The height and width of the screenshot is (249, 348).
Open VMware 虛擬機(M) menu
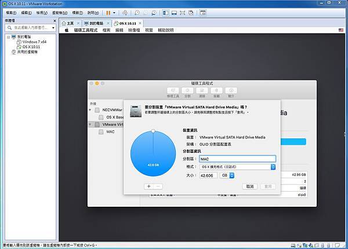(x=60, y=13)
